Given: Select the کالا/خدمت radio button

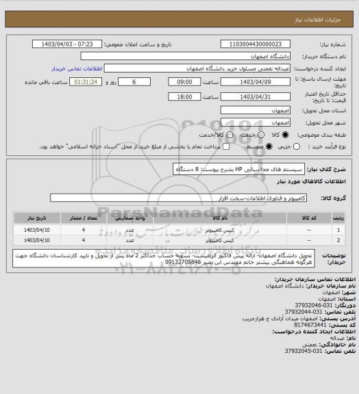Looking at the screenshot, I should pyautogui.click(x=230, y=135).
